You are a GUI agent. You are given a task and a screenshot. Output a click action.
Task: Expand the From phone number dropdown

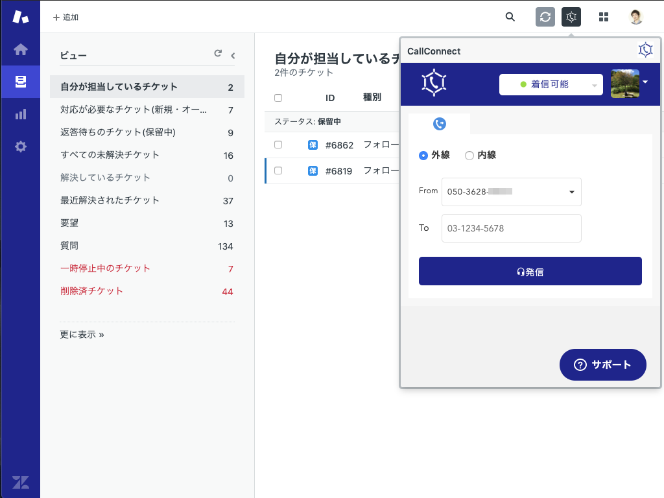pyautogui.click(x=571, y=192)
